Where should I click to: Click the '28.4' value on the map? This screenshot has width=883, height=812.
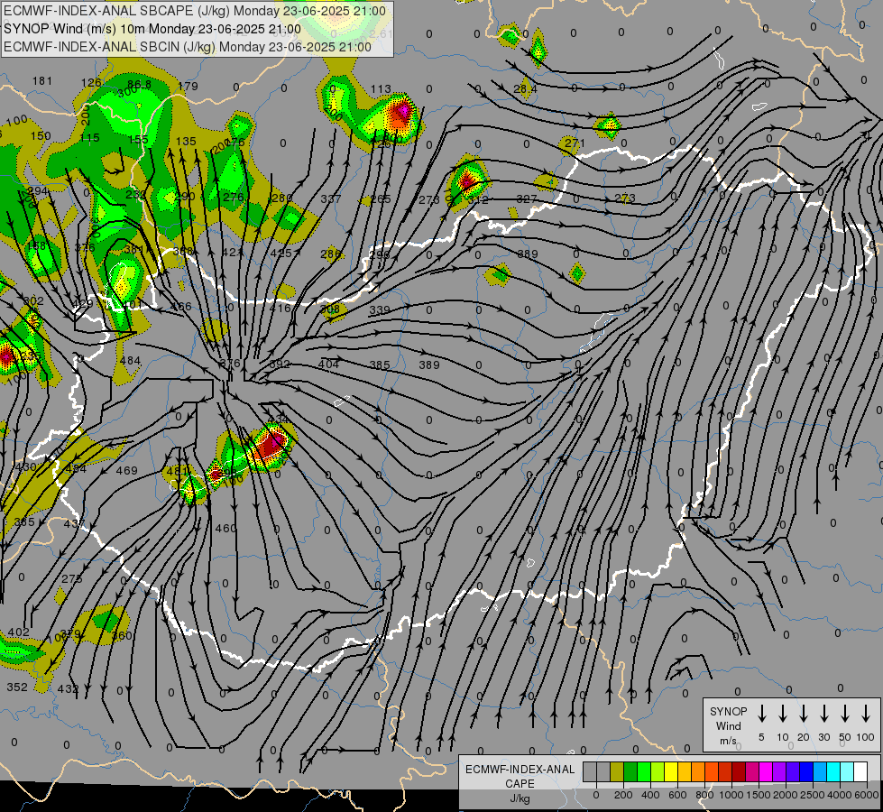point(526,89)
